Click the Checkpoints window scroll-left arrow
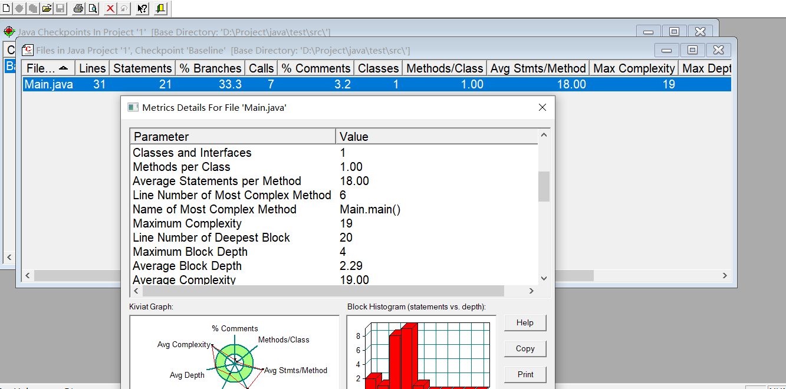The width and height of the screenshot is (786, 389). pos(9,257)
